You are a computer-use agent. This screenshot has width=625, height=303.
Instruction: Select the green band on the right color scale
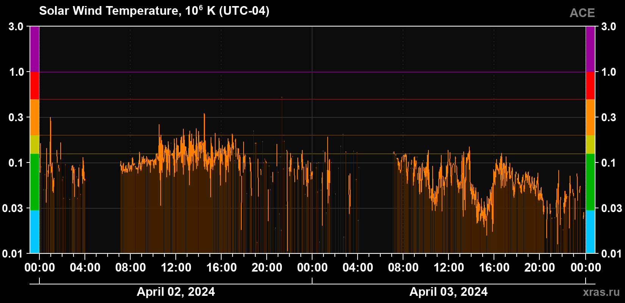click(590, 182)
